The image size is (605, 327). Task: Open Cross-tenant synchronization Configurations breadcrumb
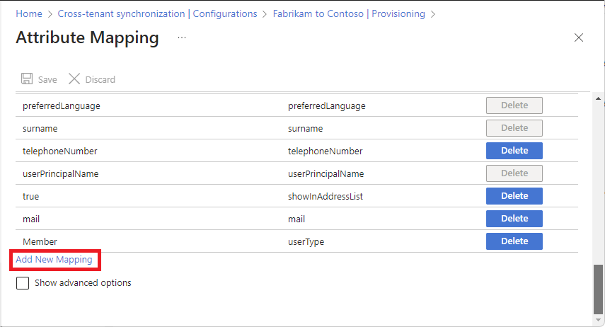click(x=157, y=13)
